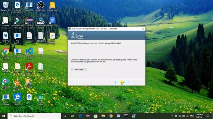Select AVG AntiVirus desktop shortcut
The width and height of the screenshot is (213, 119).
pos(17,38)
